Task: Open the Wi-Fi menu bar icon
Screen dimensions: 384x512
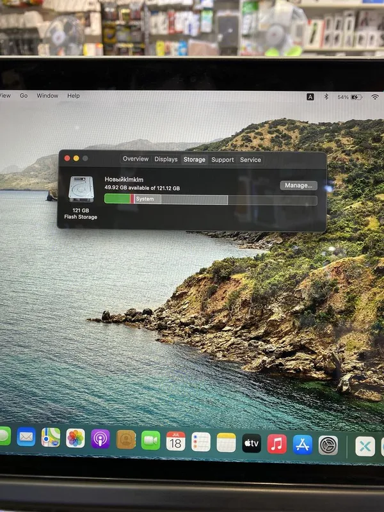Action: coord(375,97)
